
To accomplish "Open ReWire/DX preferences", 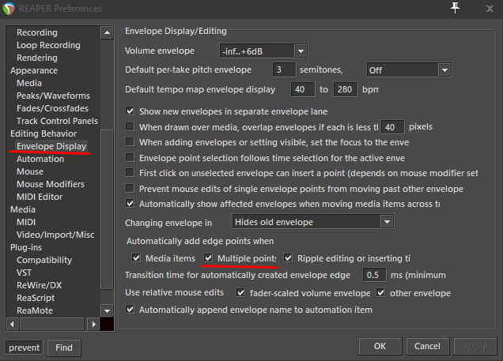I will 39,285.
